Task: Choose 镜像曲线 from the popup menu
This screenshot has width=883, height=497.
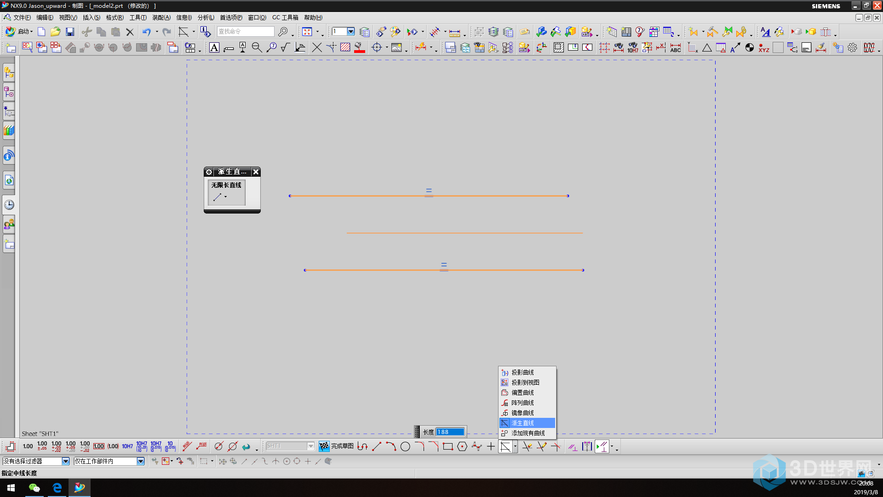Action: pos(527,413)
